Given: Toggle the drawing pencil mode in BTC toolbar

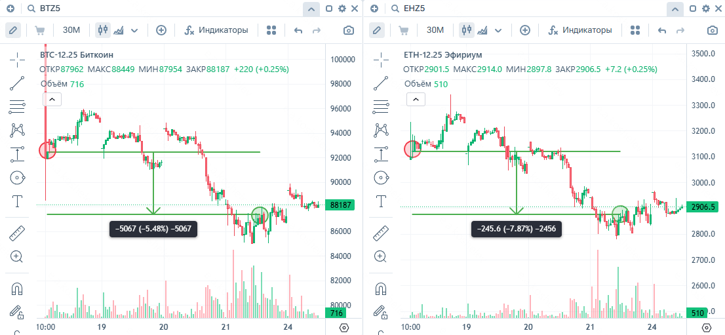Looking at the screenshot, I should click(14, 30).
